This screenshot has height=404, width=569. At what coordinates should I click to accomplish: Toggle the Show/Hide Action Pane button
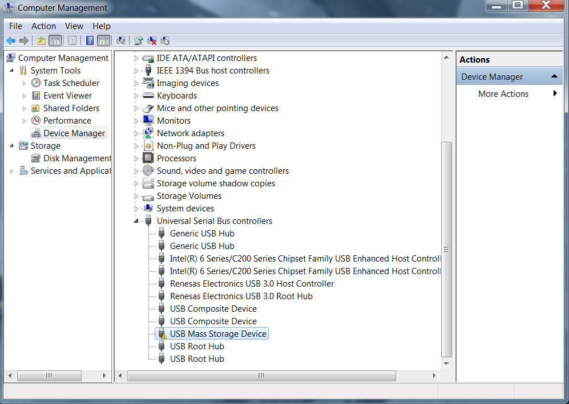pos(103,40)
